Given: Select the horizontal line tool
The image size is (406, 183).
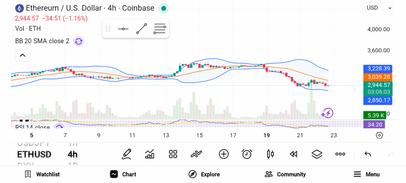Looking at the screenshot, I should [123, 29].
